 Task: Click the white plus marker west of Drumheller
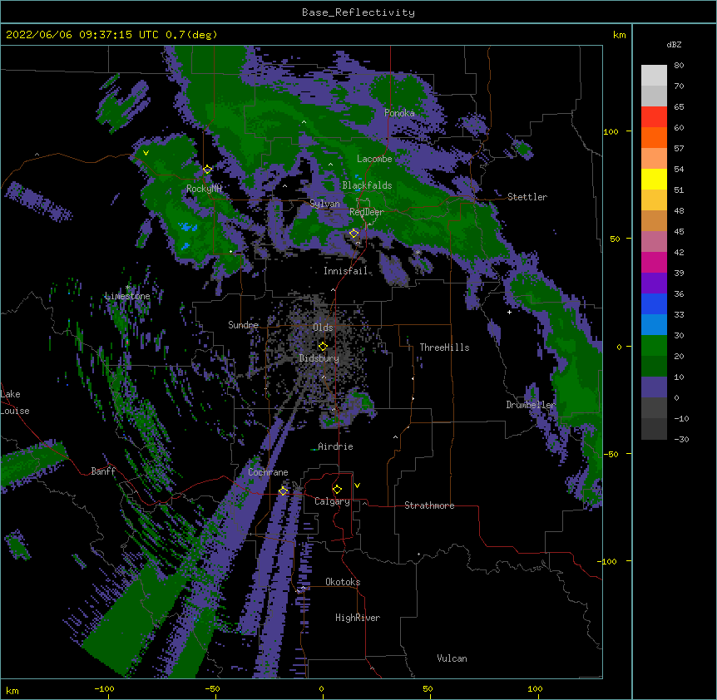pos(509,312)
